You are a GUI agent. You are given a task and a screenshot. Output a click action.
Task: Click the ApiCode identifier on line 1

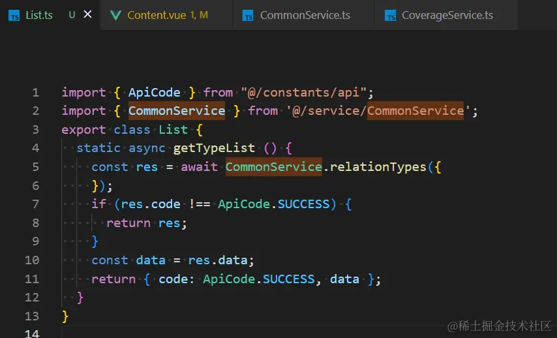pos(154,93)
